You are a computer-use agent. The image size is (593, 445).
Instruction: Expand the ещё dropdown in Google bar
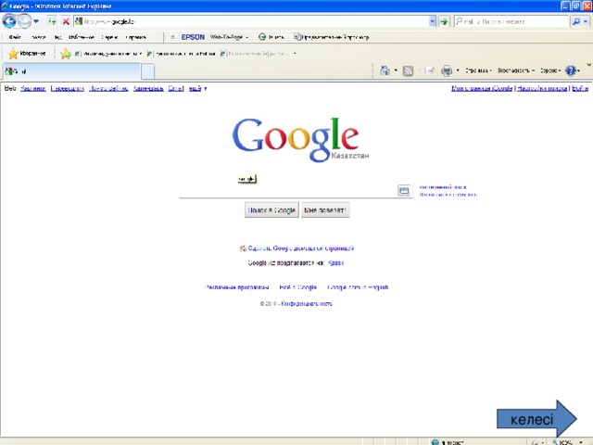point(197,89)
